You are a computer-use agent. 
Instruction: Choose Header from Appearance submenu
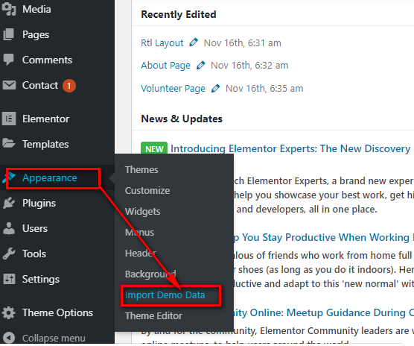point(141,254)
